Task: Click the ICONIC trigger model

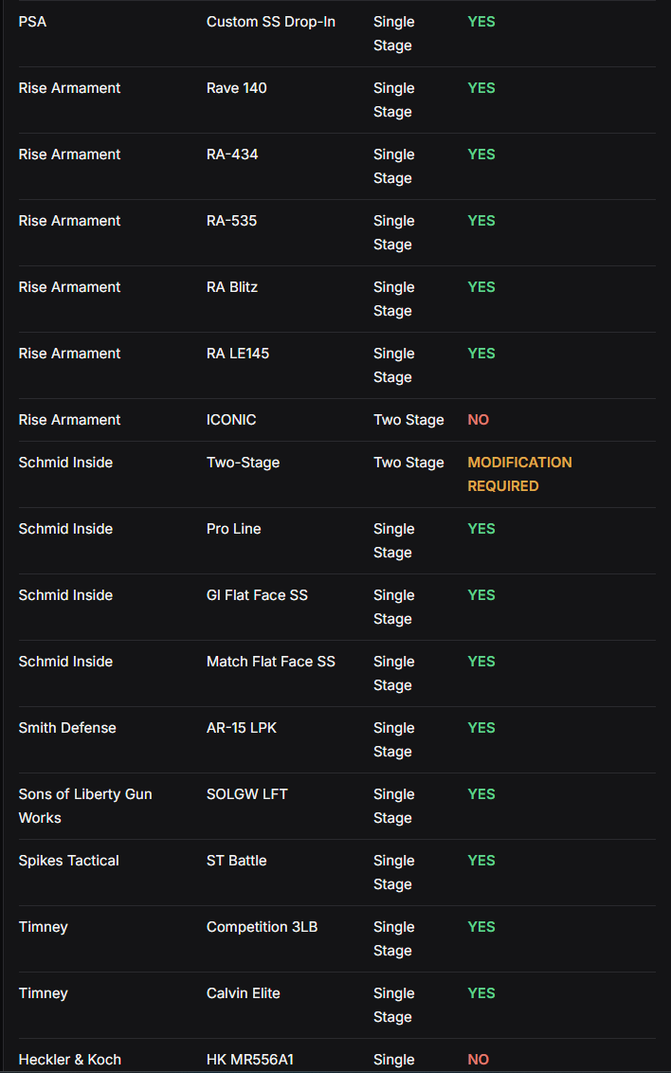Action: 231,420
